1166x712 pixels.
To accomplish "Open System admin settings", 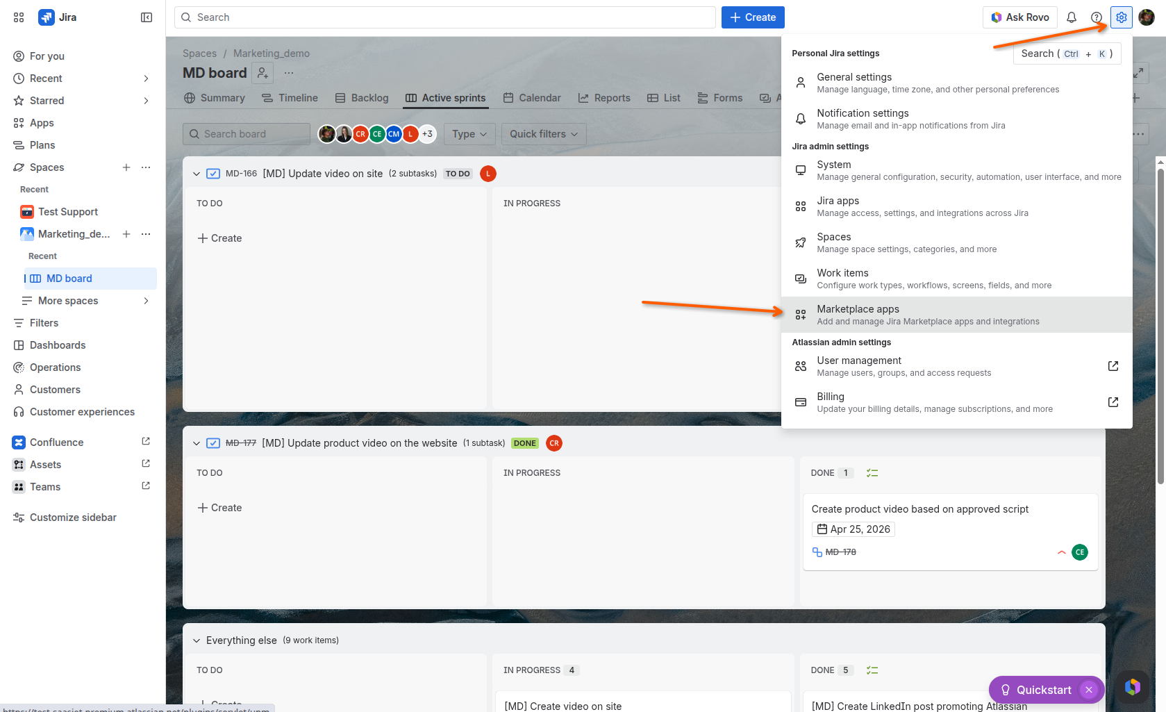I will (957, 170).
